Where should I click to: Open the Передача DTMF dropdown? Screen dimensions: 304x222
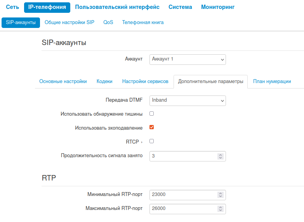[x=188, y=101]
